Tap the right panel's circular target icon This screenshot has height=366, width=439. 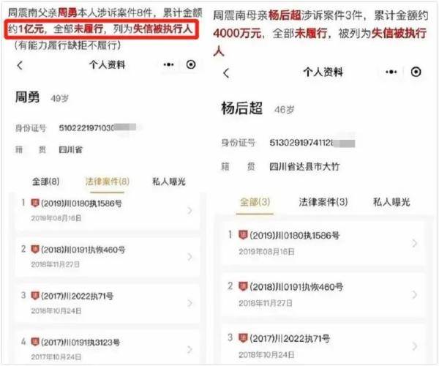[x=416, y=72]
